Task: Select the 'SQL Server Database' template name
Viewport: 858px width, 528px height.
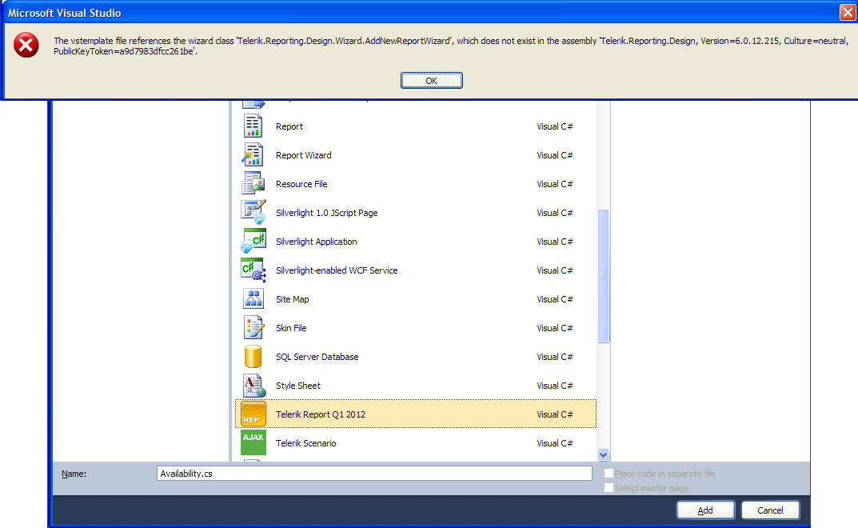Action: click(x=317, y=357)
